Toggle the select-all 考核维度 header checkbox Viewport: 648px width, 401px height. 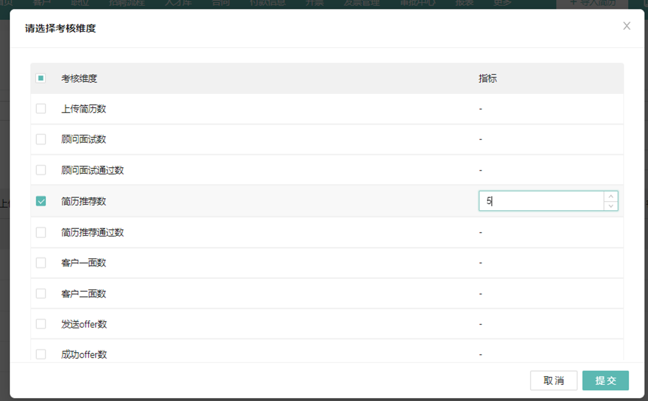point(40,78)
